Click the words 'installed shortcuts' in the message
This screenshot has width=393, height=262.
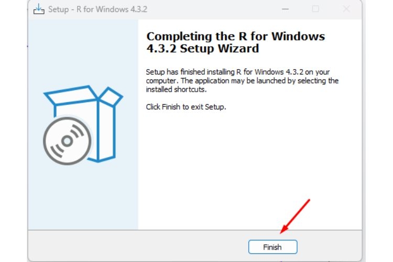(176, 90)
